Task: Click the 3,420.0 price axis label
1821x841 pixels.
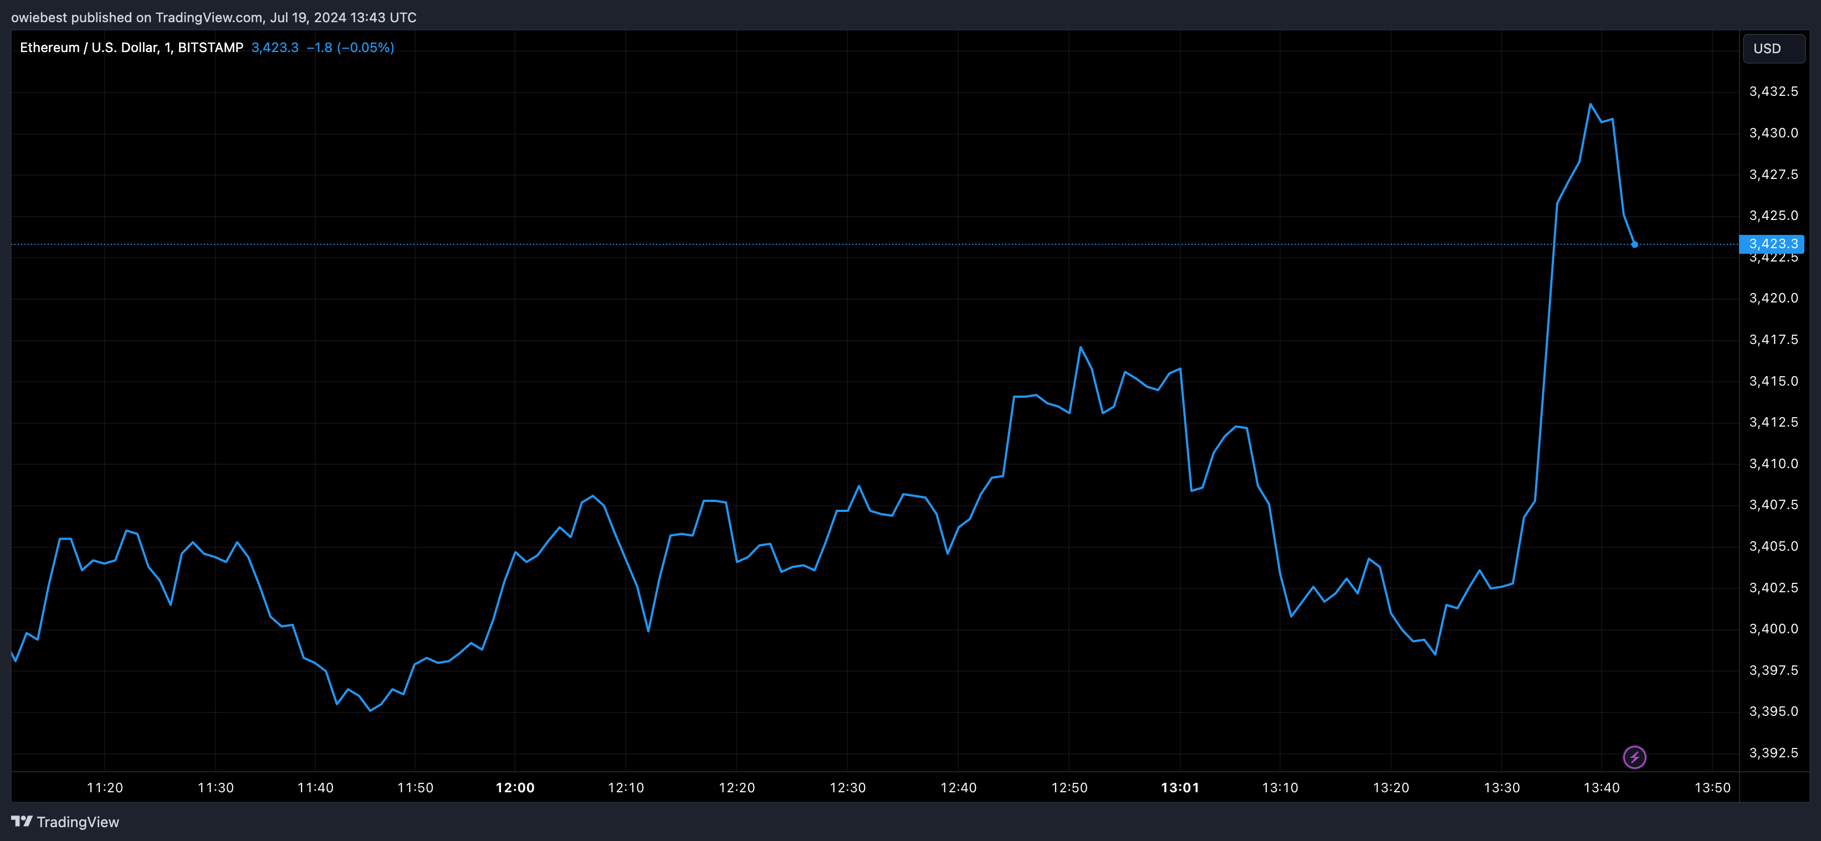Action: (x=1773, y=298)
